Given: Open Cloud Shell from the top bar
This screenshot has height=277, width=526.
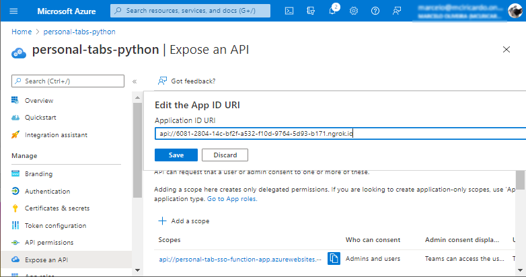Looking at the screenshot, I should click(x=289, y=11).
